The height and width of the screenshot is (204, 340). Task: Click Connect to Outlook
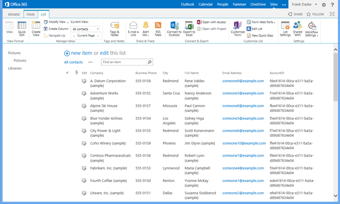click(x=174, y=29)
